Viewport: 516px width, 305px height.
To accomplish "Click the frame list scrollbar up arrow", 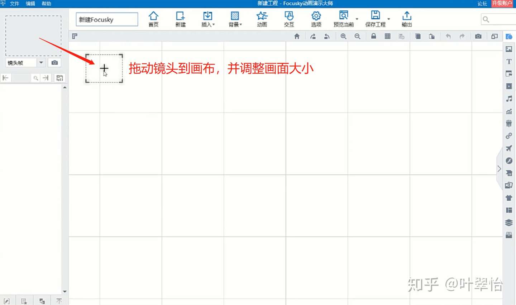I will tap(64, 87).
